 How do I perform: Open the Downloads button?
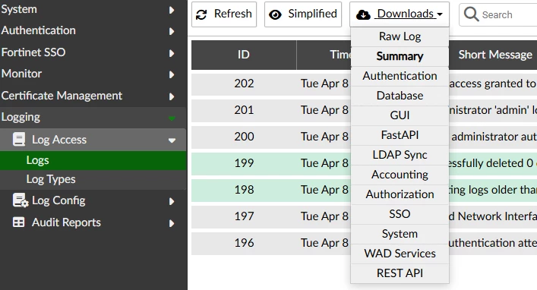tap(400, 14)
